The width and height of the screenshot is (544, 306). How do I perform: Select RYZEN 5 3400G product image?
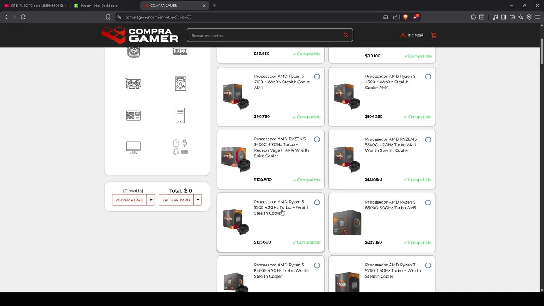point(236,159)
